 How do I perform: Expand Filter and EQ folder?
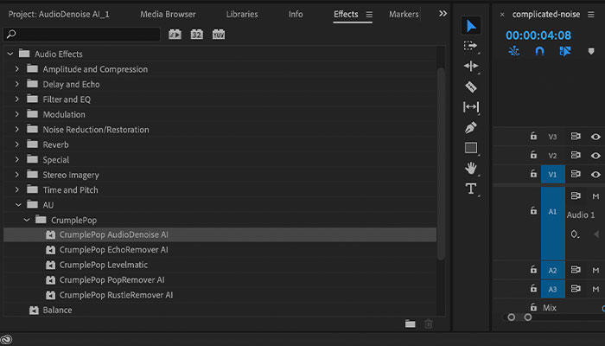(x=17, y=99)
